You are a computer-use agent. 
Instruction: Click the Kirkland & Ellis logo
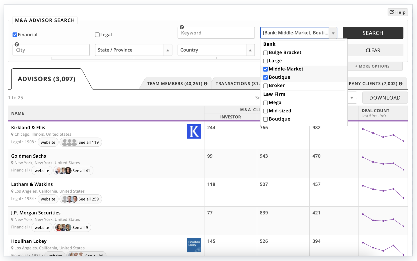194,132
